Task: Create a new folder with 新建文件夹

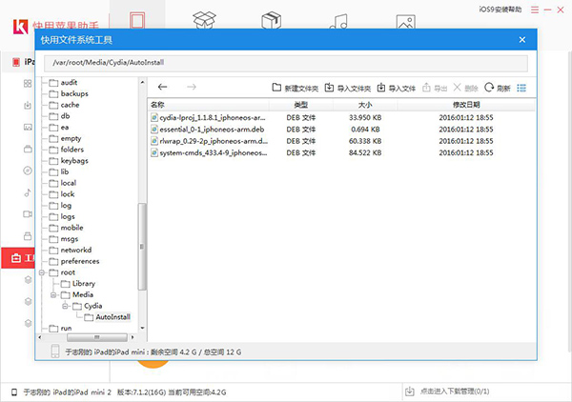Action: (x=296, y=88)
